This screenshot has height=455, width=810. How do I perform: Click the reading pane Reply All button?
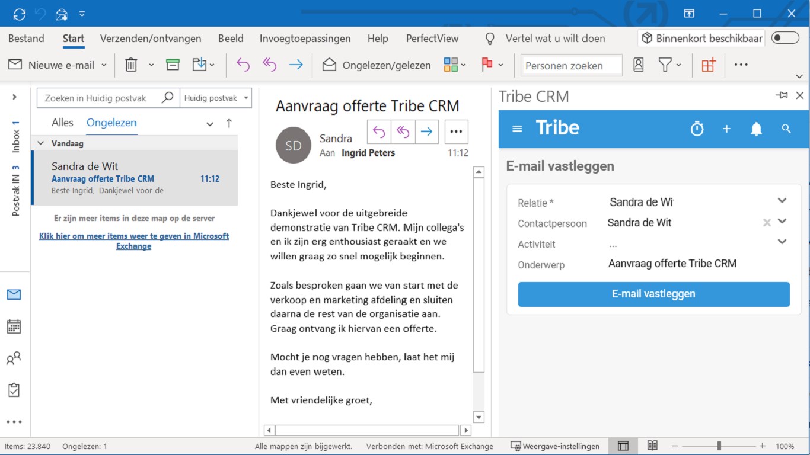[403, 132]
